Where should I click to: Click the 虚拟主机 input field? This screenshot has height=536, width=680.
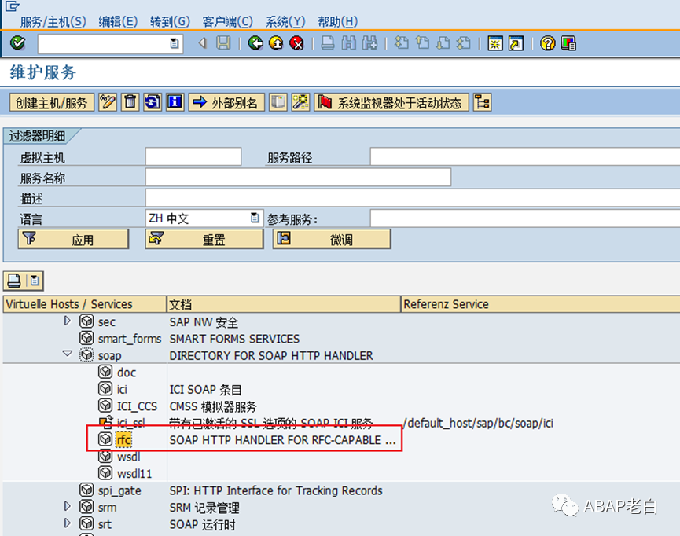coord(193,156)
